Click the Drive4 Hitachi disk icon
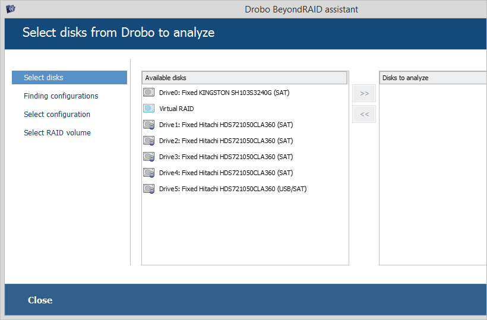Image resolution: width=487 pixels, height=320 pixels. 148,173
